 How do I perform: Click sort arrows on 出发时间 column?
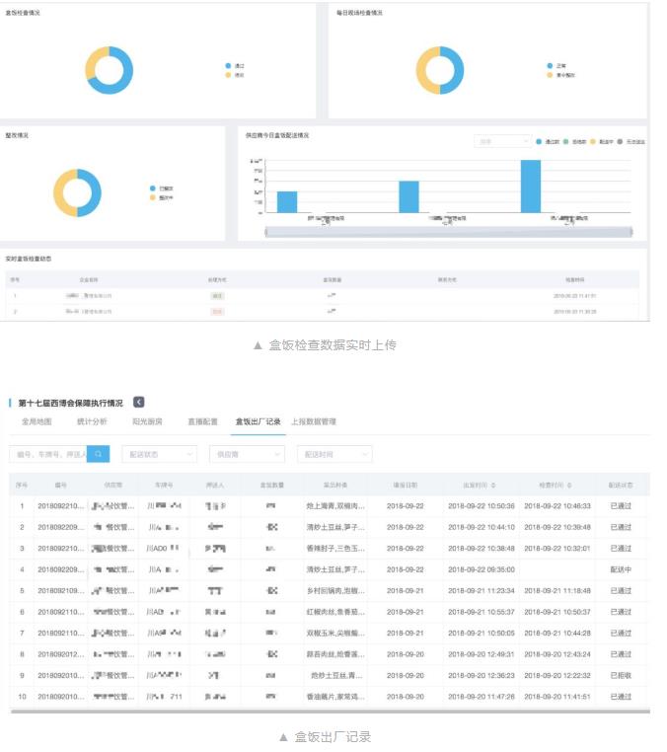494,486
